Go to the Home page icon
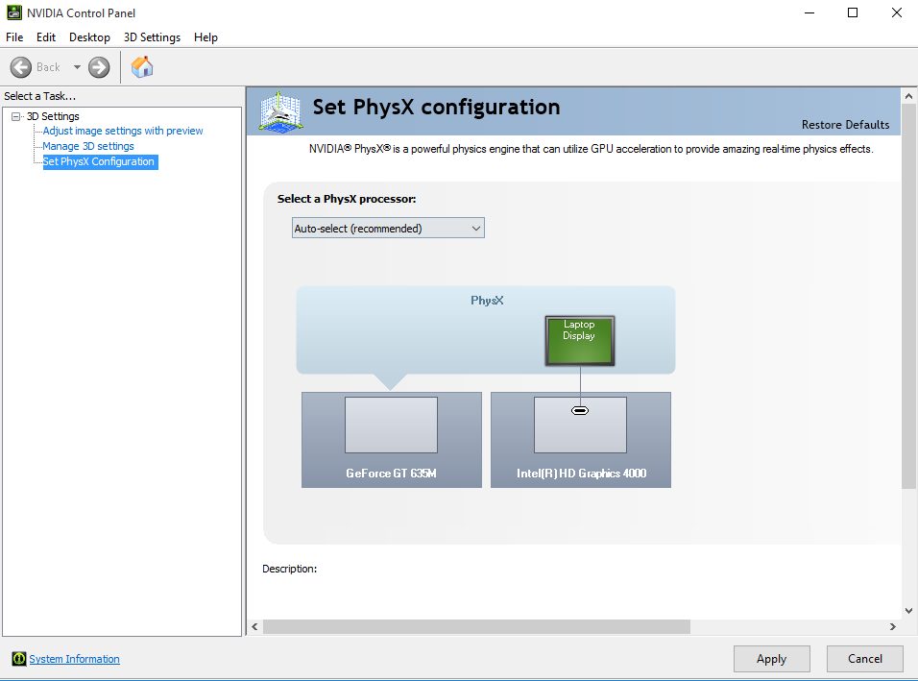 142,67
